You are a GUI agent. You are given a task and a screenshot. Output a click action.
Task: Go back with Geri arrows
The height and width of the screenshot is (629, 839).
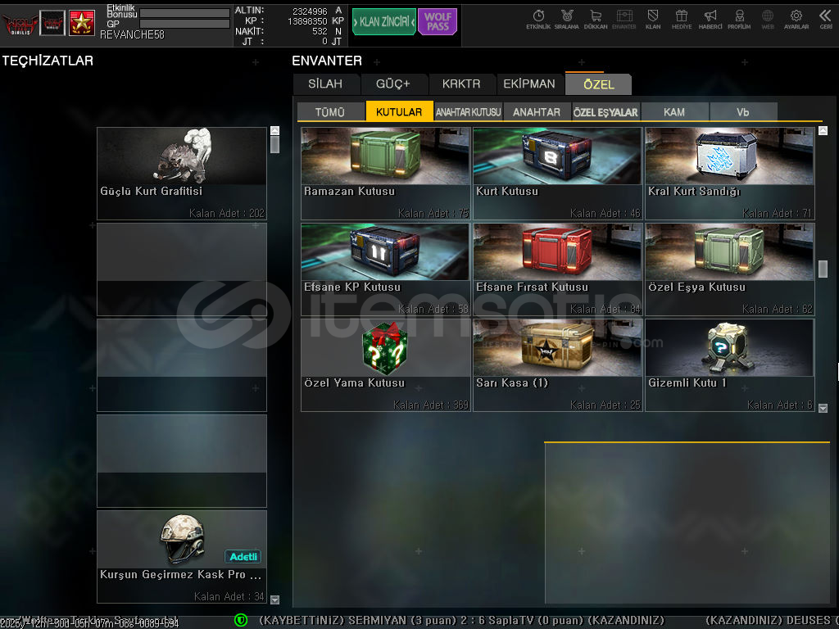tap(825, 19)
